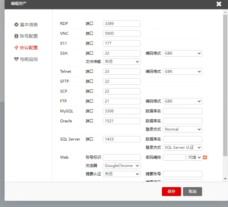This screenshot has height=207, width=228.
Task: Close the 编辑资产 dialog with X
Action: pos(219,4)
